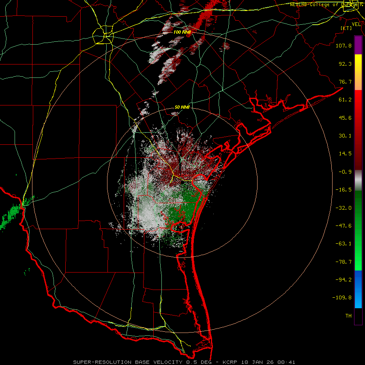365x365 pixels.
Task: Click the -63.1 velocity scale value
Action: click(344, 244)
